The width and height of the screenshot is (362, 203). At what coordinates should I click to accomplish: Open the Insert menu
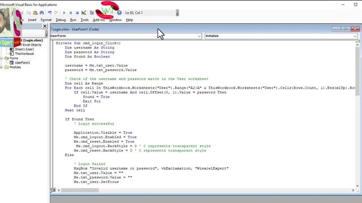tap(32, 20)
